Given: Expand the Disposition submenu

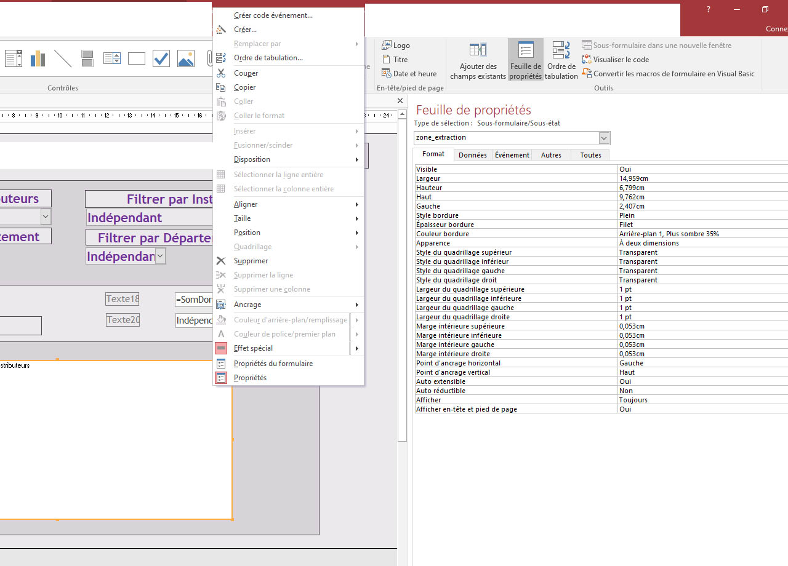Looking at the screenshot, I should (288, 159).
